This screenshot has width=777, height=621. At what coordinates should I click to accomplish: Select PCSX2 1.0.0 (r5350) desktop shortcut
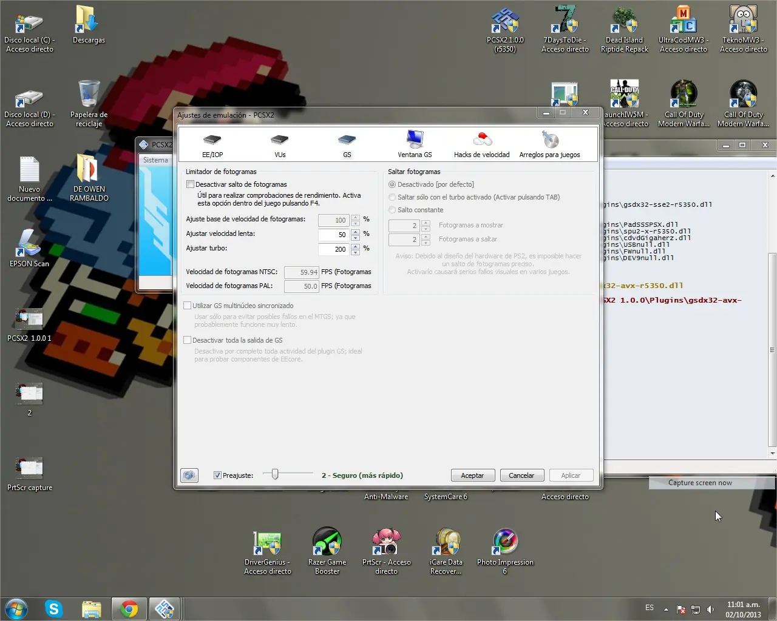(x=505, y=30)
